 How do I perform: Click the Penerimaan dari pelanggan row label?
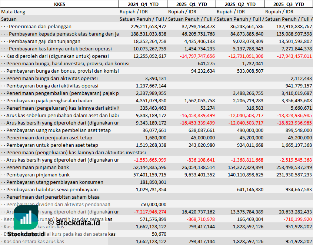pyautogui.click(x=40, y=26)
